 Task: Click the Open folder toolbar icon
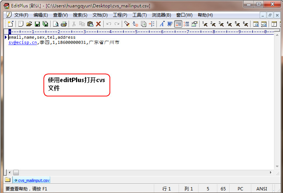(29, 24)
